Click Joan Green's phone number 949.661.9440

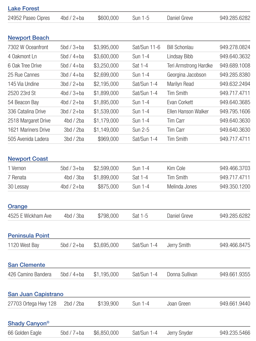235,304
